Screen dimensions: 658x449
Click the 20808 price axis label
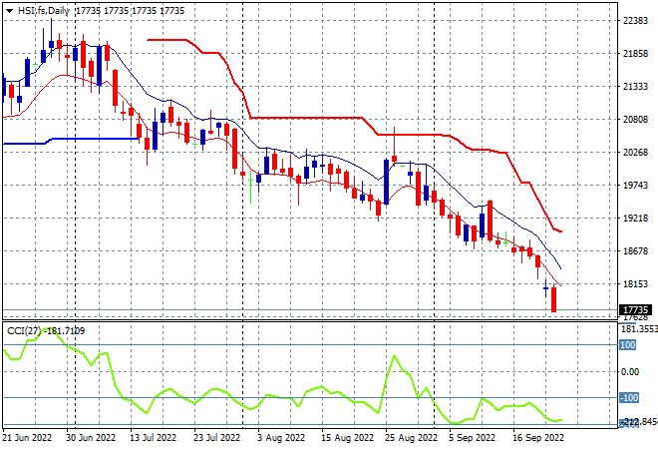click(636, 120)
